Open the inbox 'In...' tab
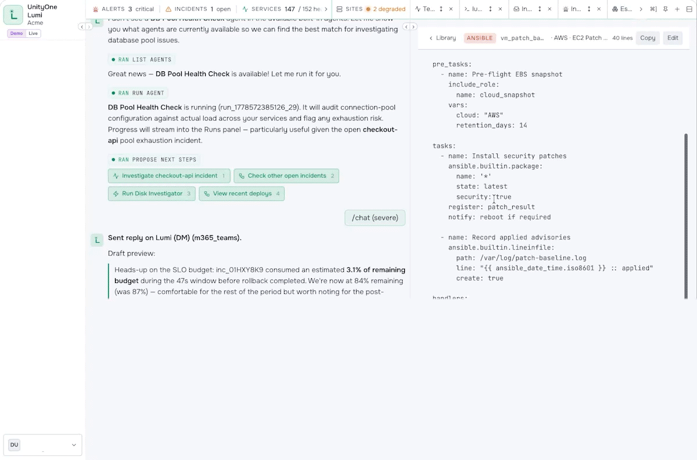The height and width of the screenshot is (460, 697). [523, 9]
